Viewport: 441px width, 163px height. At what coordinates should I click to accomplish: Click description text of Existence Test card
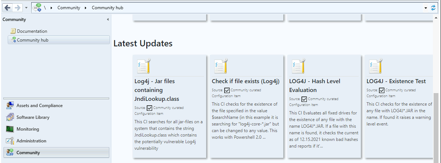point(399,114)
